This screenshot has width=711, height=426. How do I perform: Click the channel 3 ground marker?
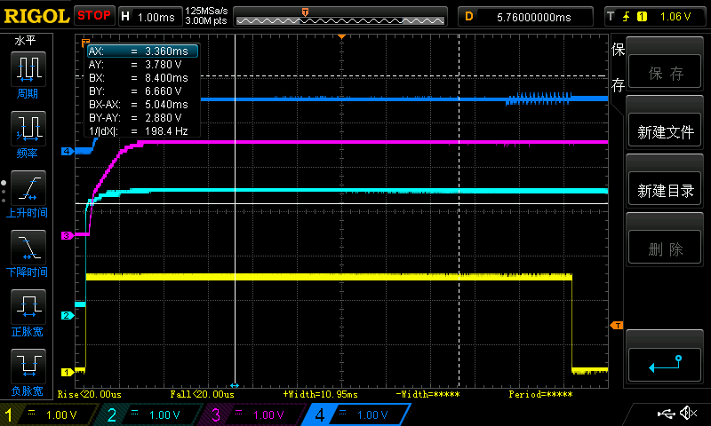click(68, 235)
